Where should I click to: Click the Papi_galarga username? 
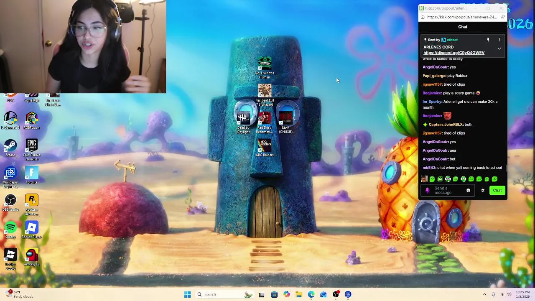click(434, 76)
